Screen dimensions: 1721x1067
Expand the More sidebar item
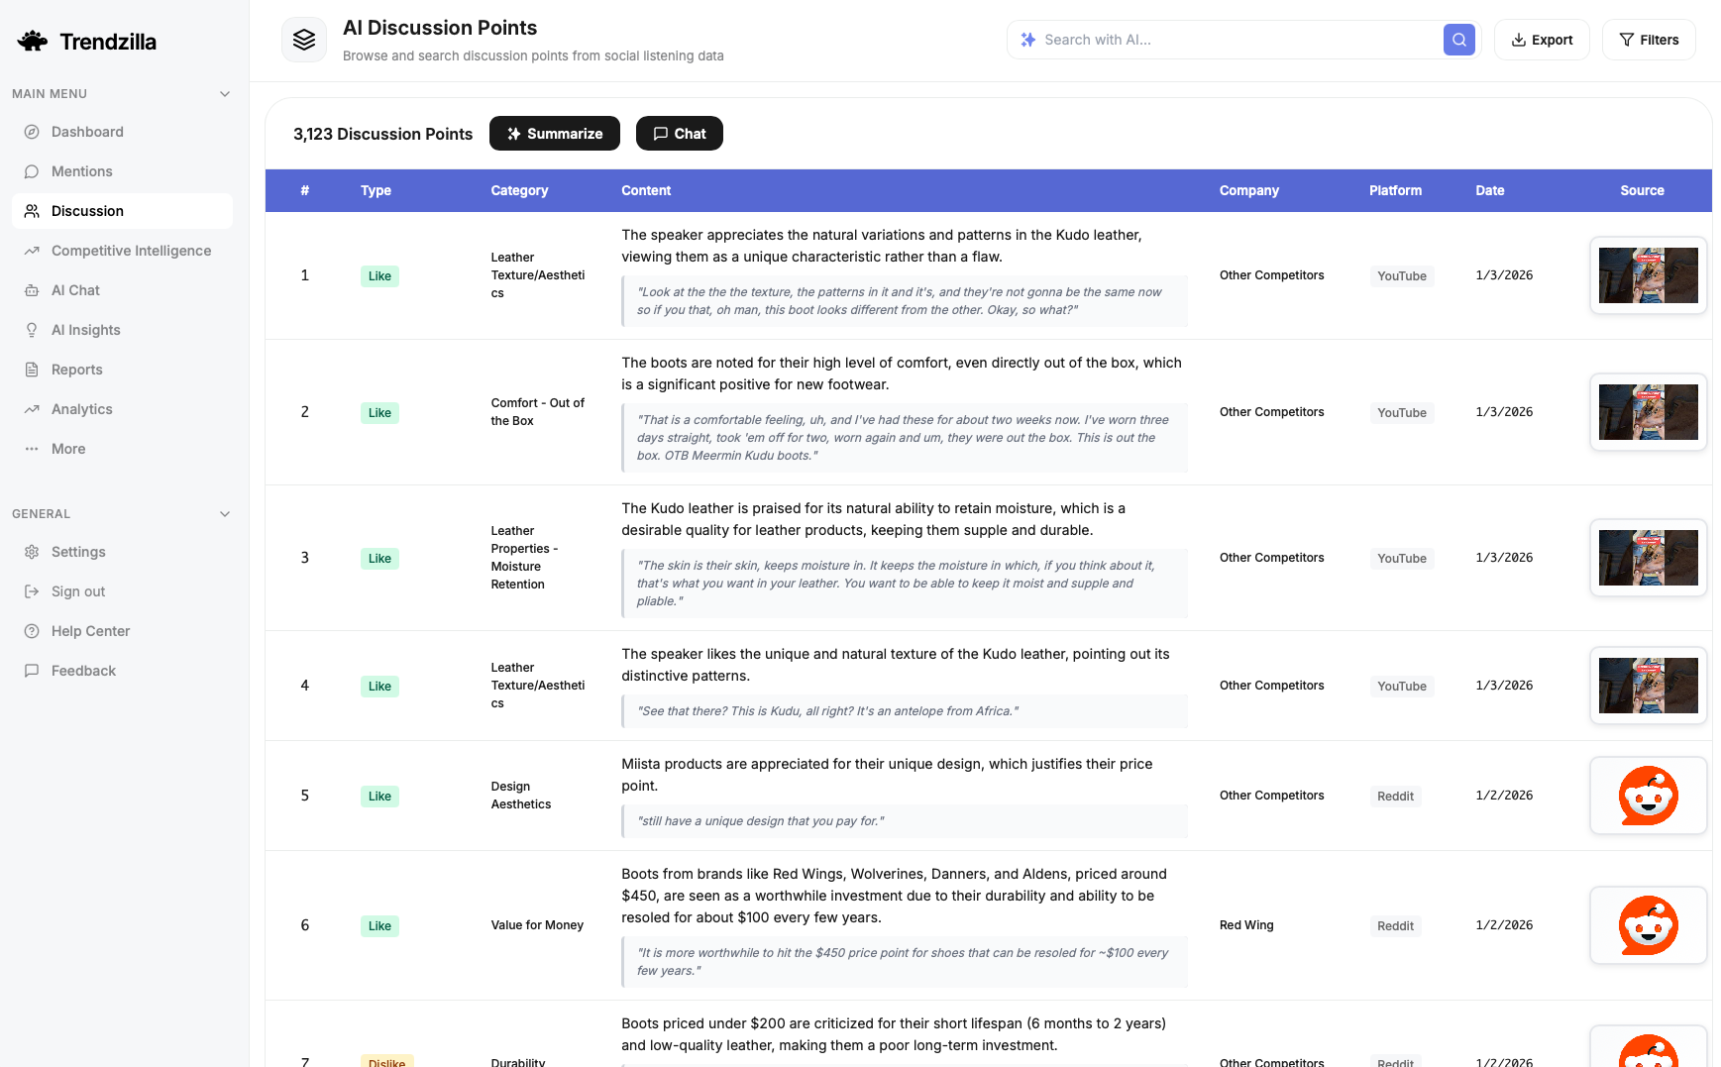click(68, 449)
